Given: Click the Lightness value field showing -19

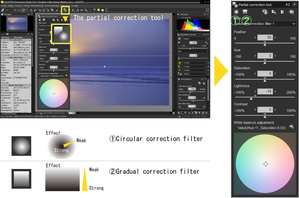Looking at the screenshot, I should [265, 92].
